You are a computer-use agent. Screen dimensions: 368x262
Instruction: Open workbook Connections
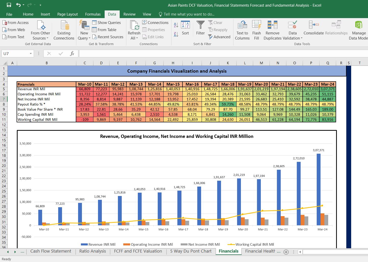pos(155,22)
